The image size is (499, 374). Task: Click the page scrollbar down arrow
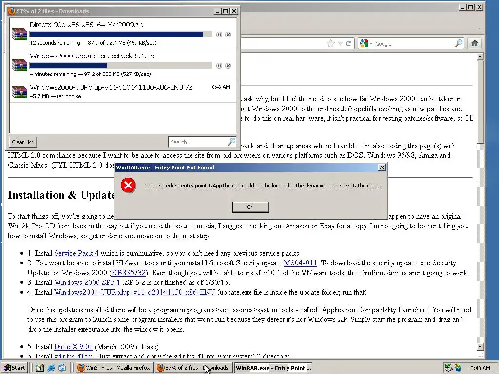click(x=480, y=347)
